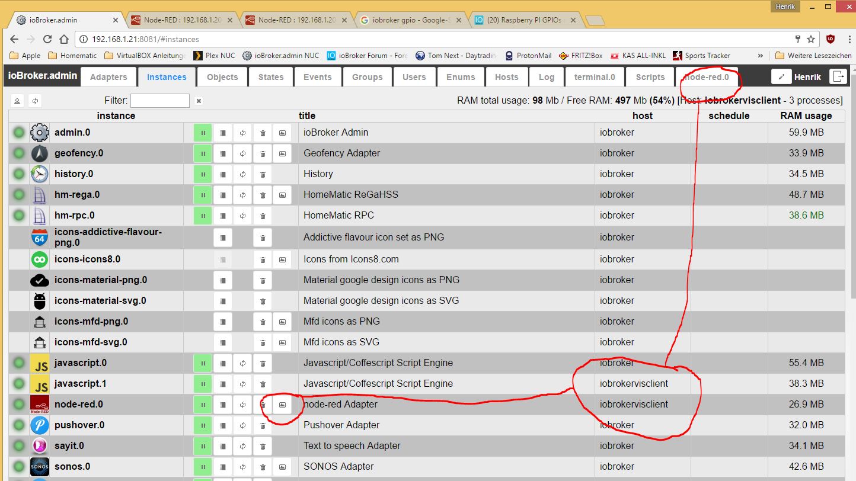The height and width of the screenshot is (481, 856).
Task: Pause the admin.0 instance
Action: [x=203, y=133]
